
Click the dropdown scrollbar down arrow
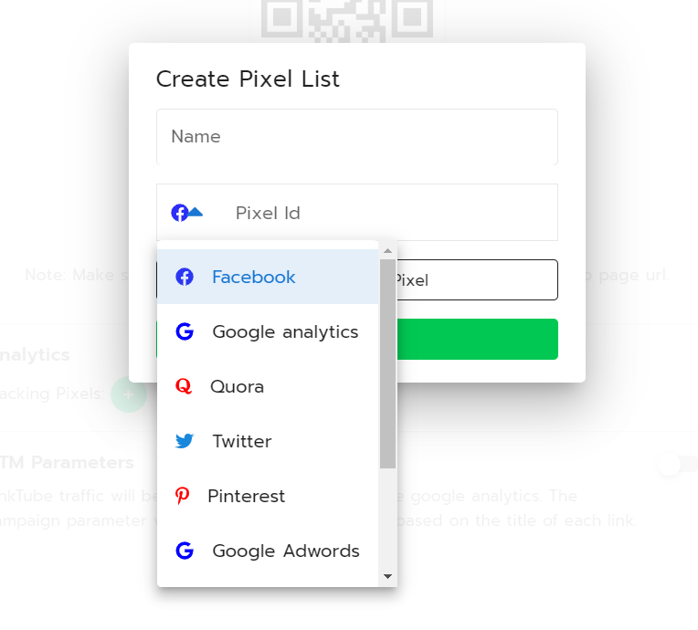pyautogui.click(x=387, y=576)
